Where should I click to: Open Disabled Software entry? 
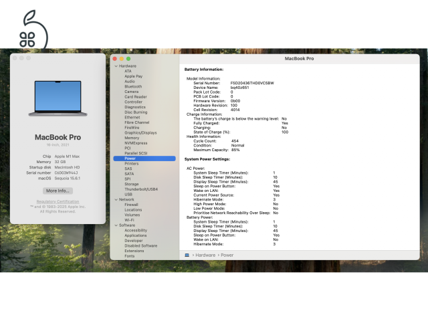click(x=141, y=245)
